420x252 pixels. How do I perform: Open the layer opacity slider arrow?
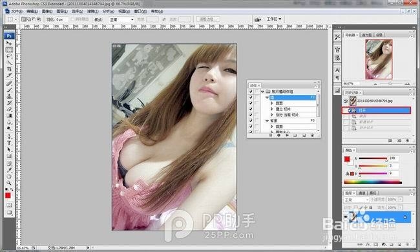point(401,200)
